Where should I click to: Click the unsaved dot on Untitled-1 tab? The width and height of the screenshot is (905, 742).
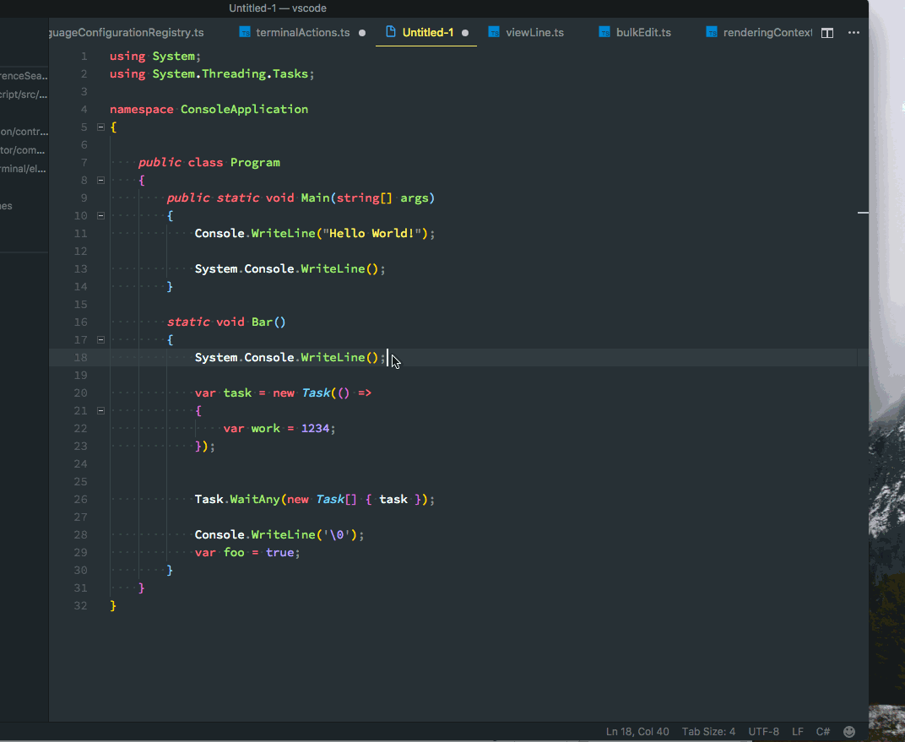click(x=464, y=32)
